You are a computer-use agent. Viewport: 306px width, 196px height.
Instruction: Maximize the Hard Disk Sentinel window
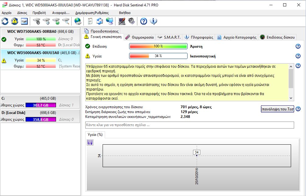click(285, 5)
